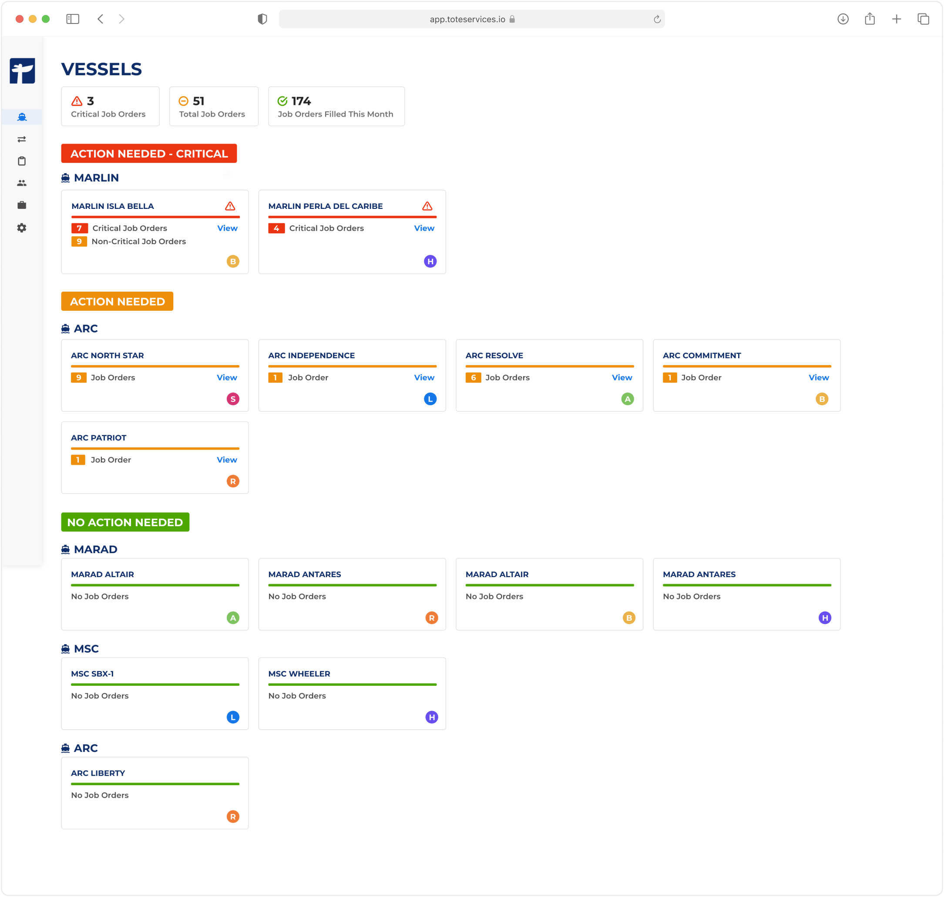Open the clipboard sidebar icon
Viewport: 944px width, 897px height.
coord(21,161)
